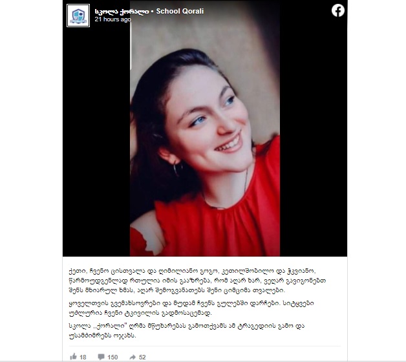Viewport: 406px width, 362px height.
Task: Click the like count number 18
Action: click(83, 357)
